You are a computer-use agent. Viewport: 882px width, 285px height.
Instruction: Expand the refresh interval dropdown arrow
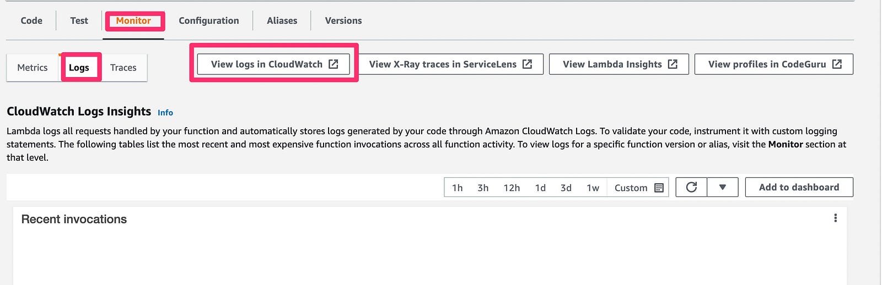(x=722, y=187)
